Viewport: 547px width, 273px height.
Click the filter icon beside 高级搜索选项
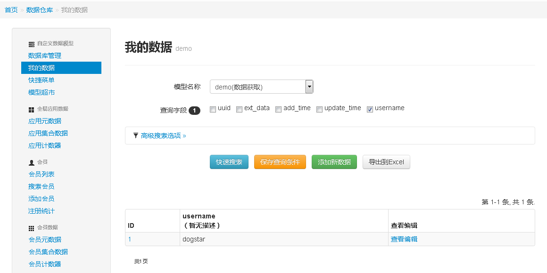coord(136,136)
